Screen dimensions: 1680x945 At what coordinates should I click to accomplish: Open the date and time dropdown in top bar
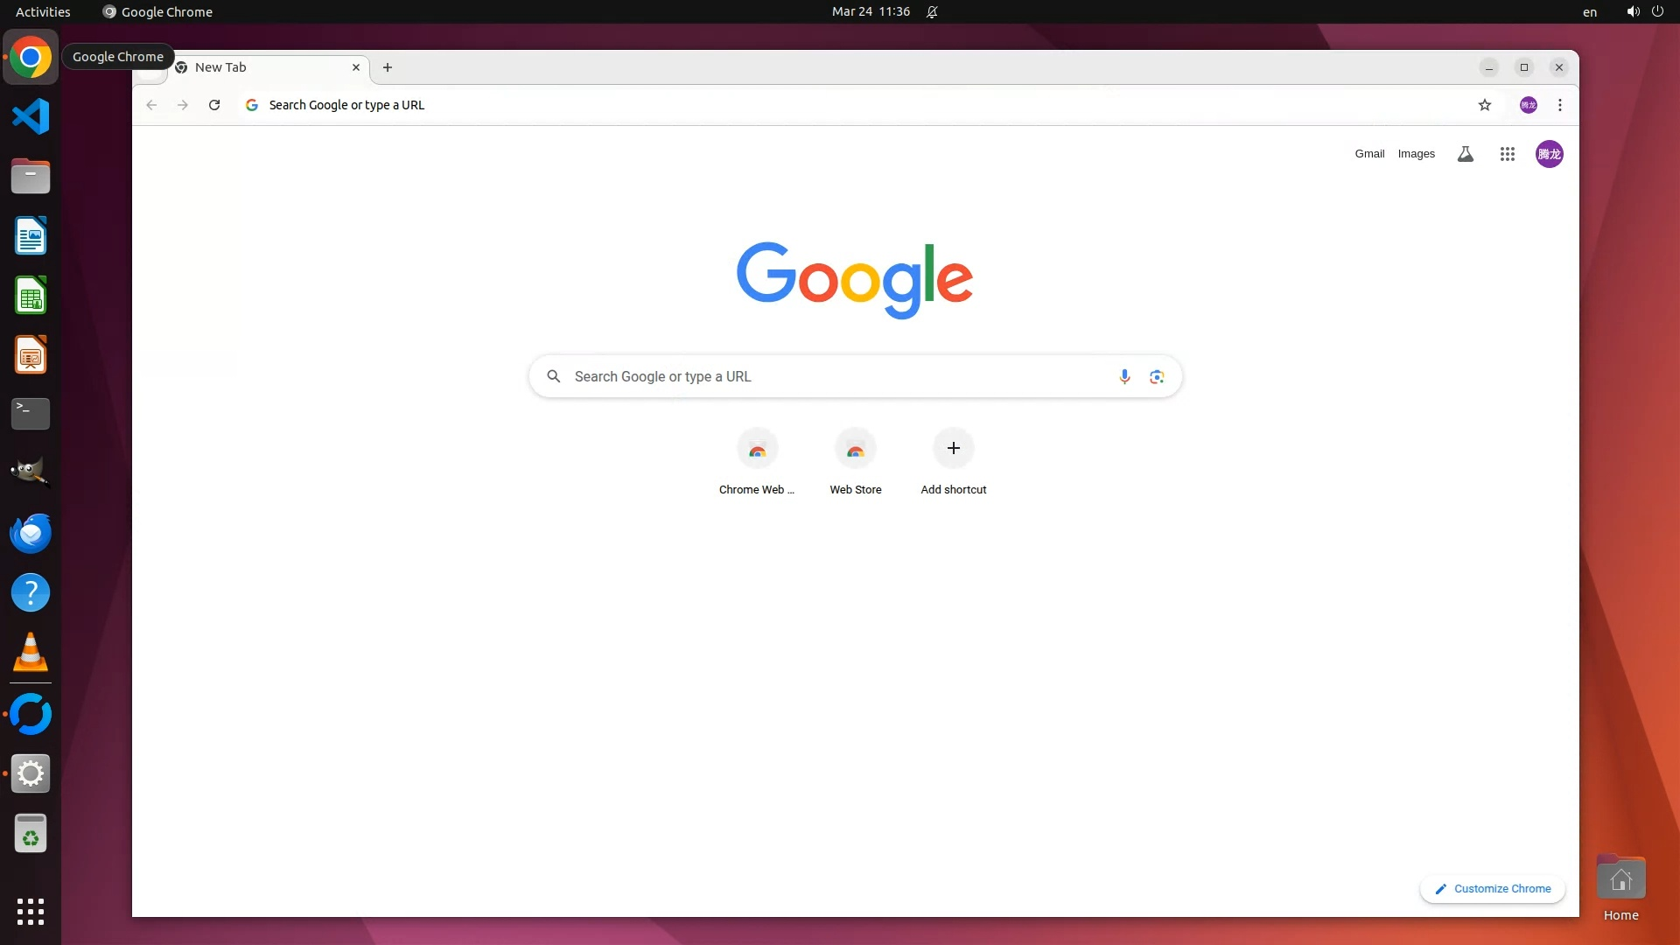click(x=871, y=11)
